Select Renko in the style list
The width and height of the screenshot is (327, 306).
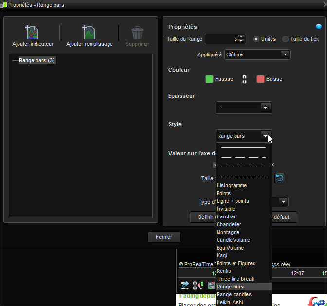(224, 271)
